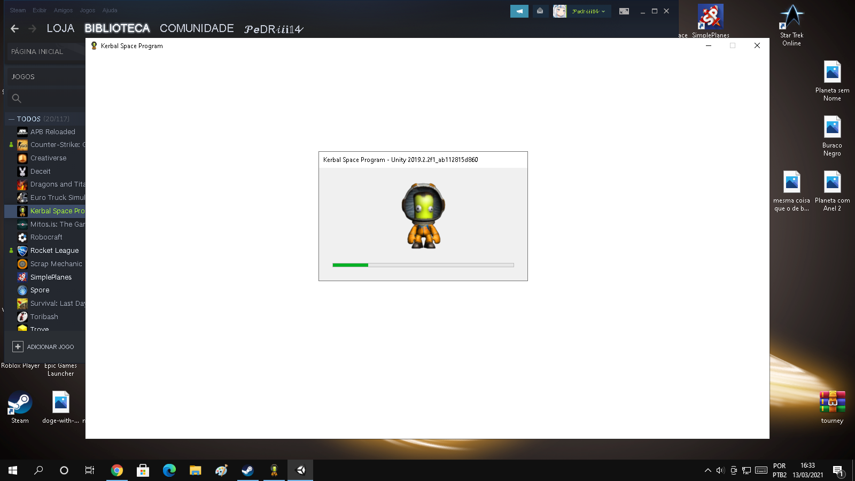855x481 pixels.
Task: Open the PeDRiii14 profile tab
Action: 274,29
